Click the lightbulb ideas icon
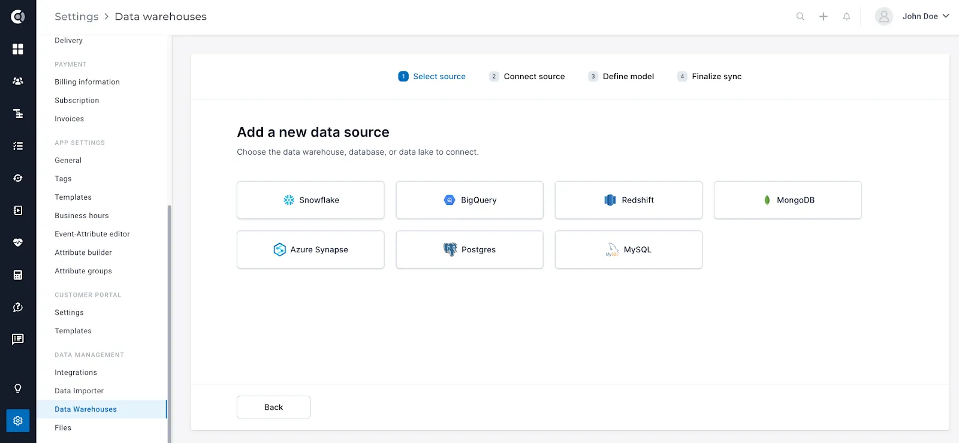The width and height of the screenshot is (959, 443). [x=18, y=388]
